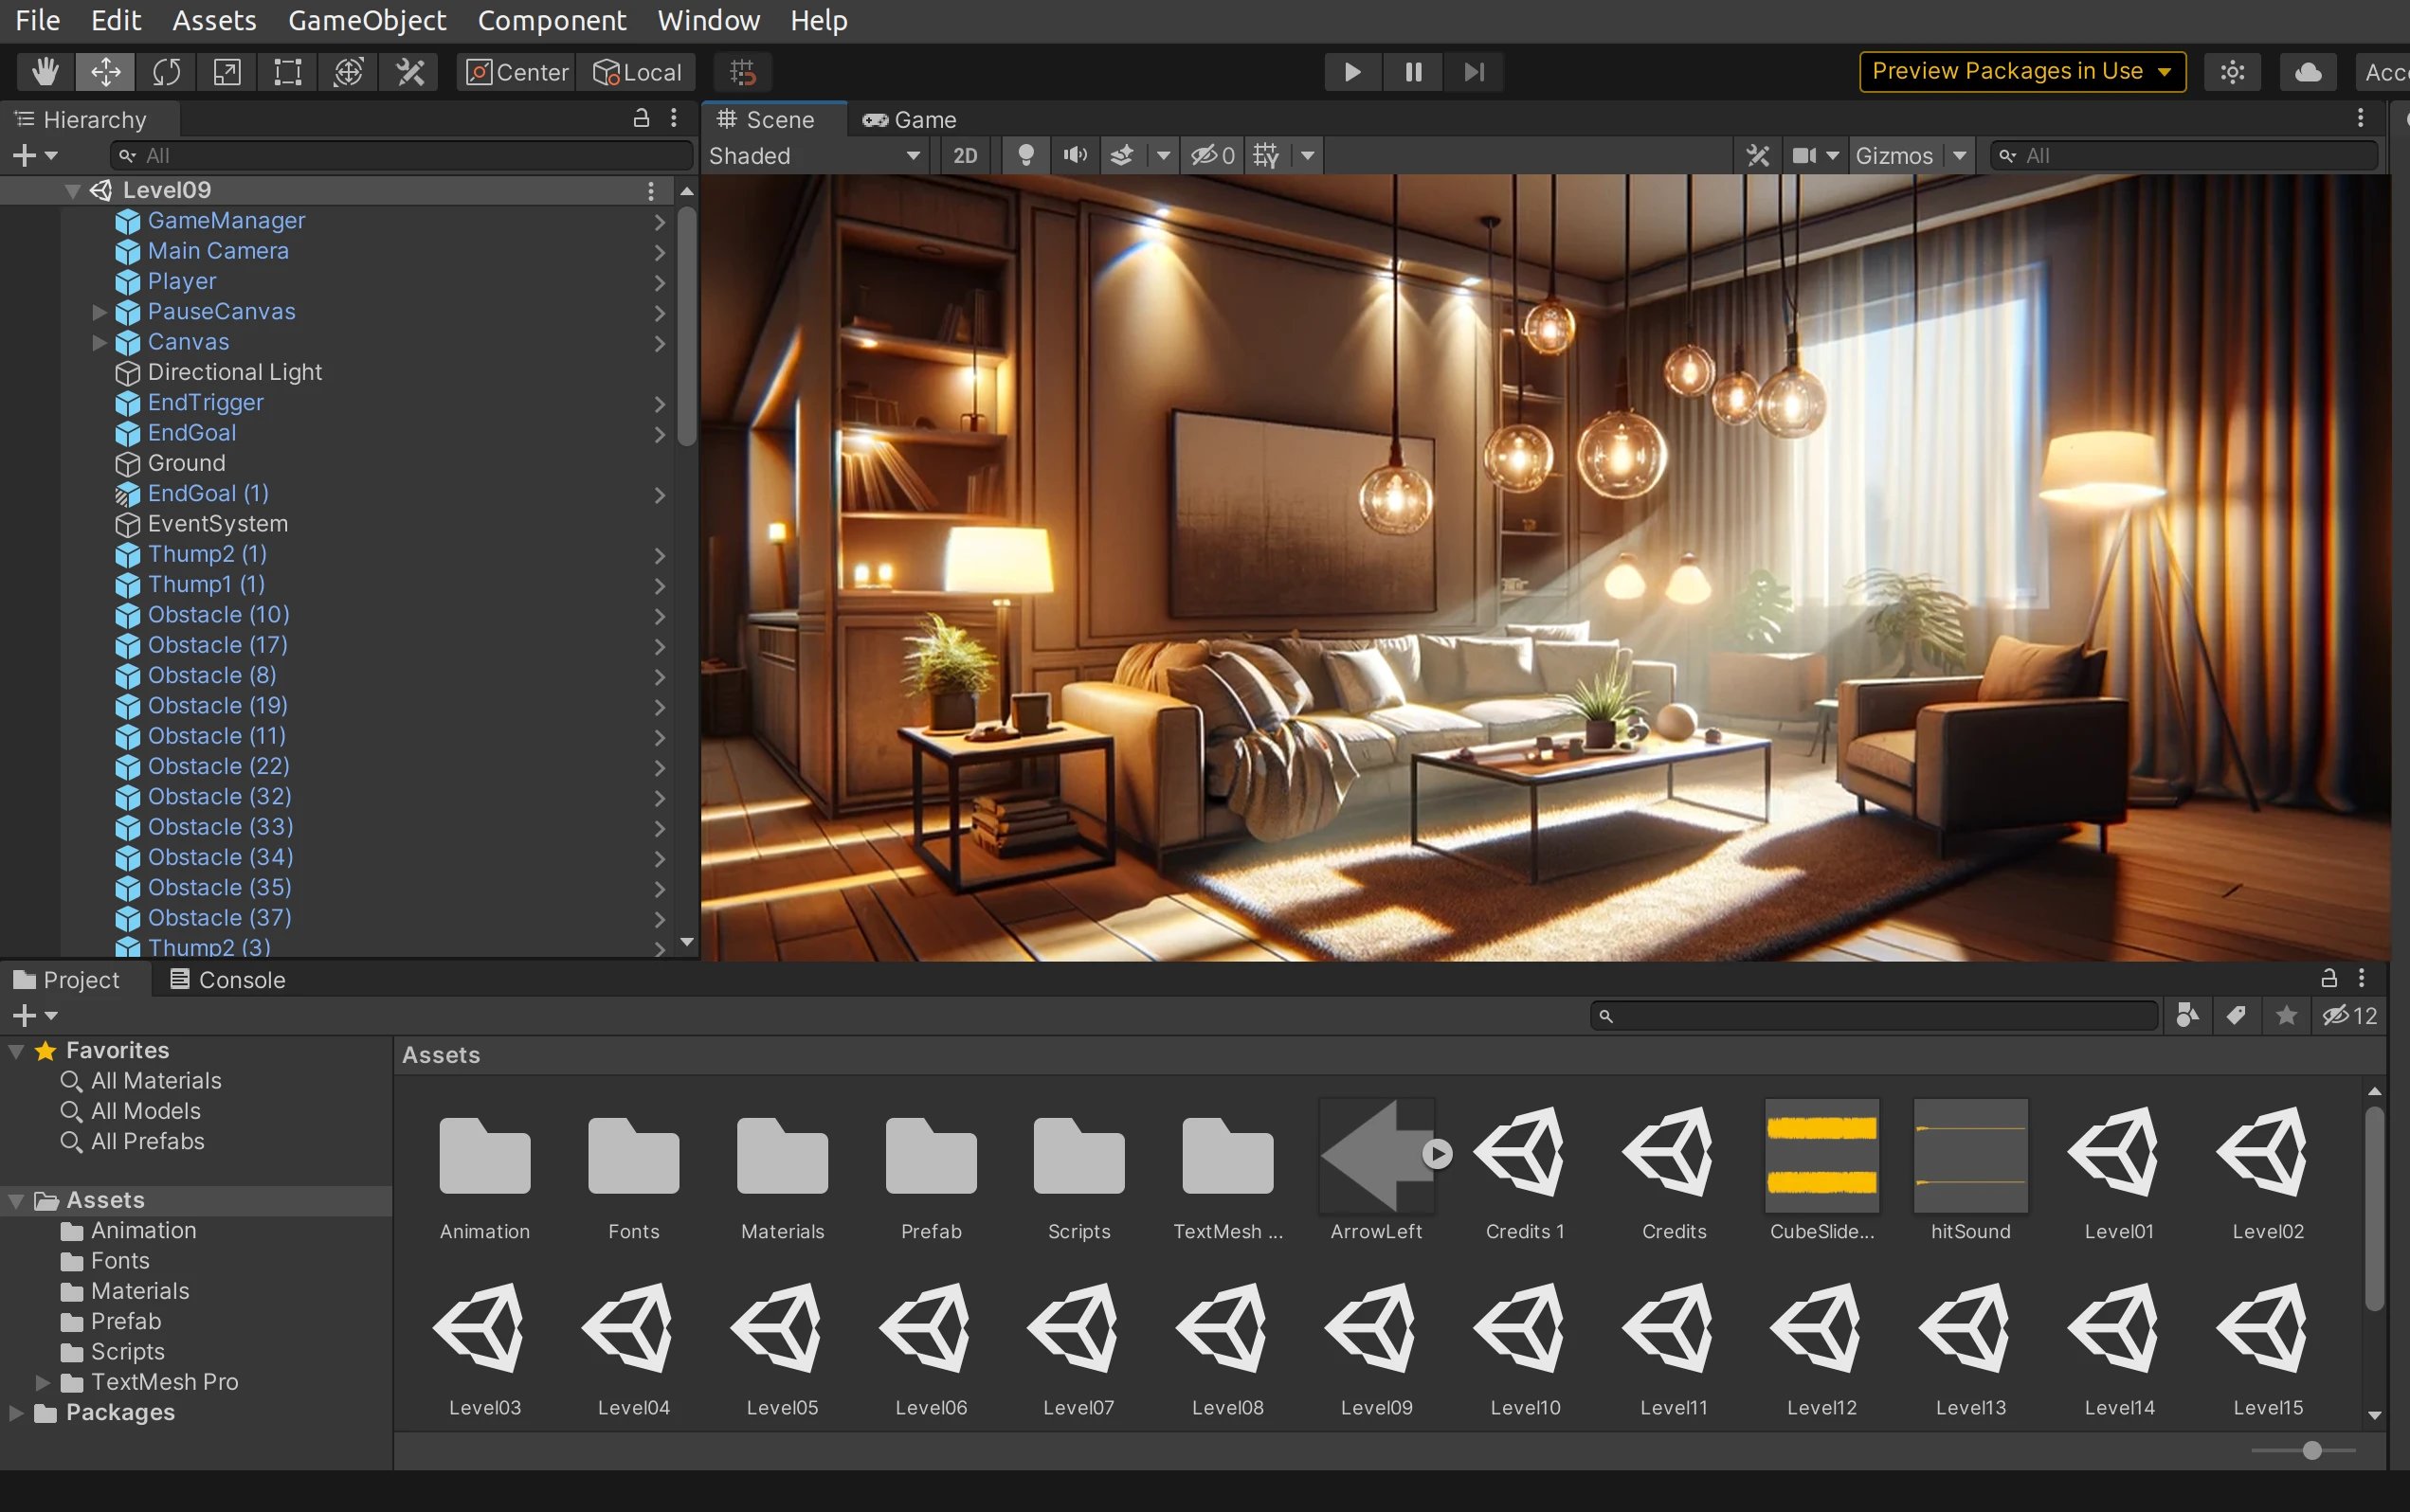Select the Scale tool

coord(227,72)
